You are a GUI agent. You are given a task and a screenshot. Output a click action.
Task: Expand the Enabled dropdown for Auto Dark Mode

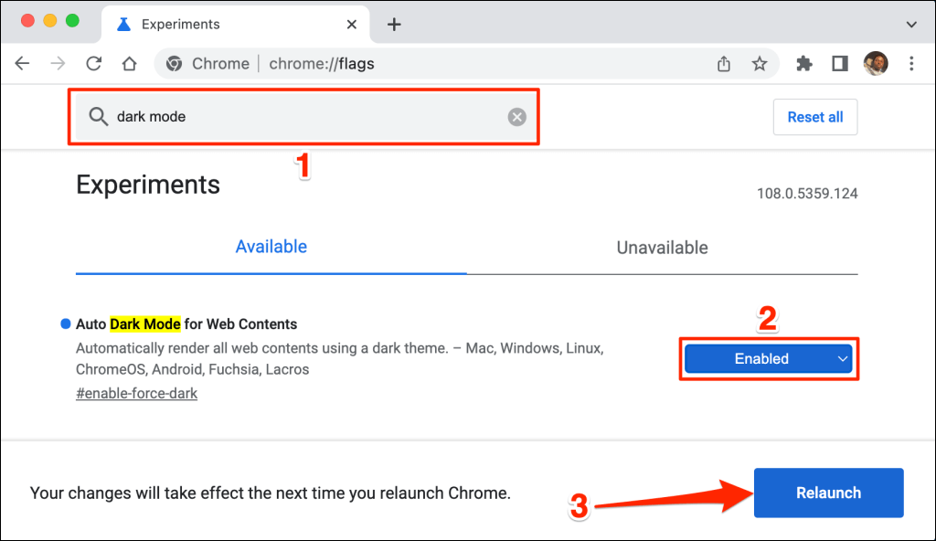point(768,359)
